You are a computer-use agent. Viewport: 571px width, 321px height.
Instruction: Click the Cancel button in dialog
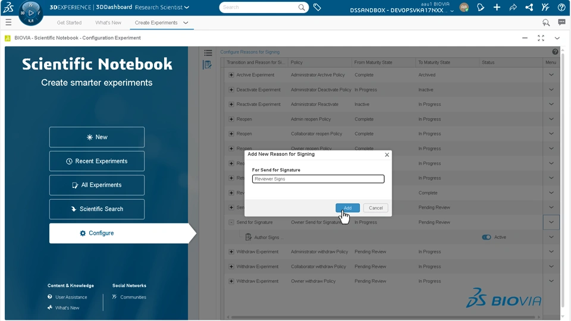(x=375, y=208)
